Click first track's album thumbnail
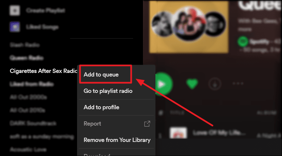282x156 pixels. coord(178,133)
